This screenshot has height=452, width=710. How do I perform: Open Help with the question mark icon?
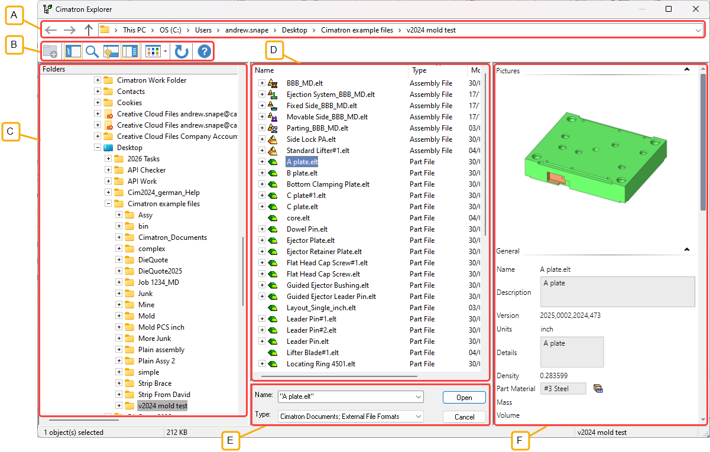[x=204, y=51]
